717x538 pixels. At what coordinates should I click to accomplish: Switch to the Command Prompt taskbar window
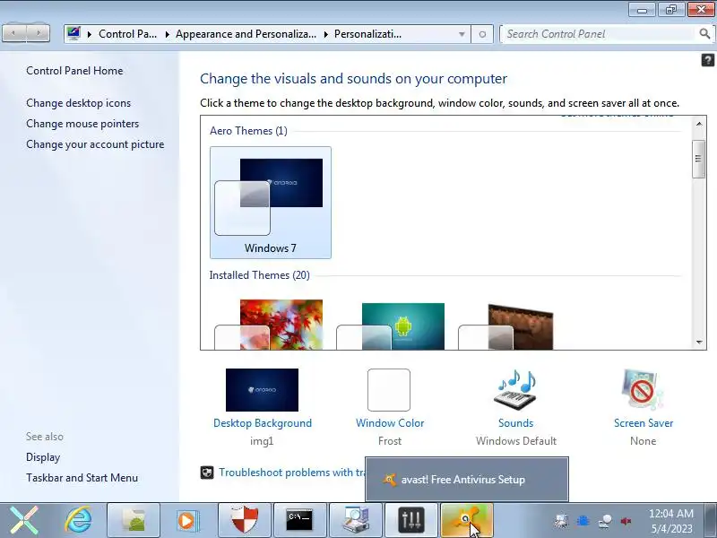click(300, 520)
